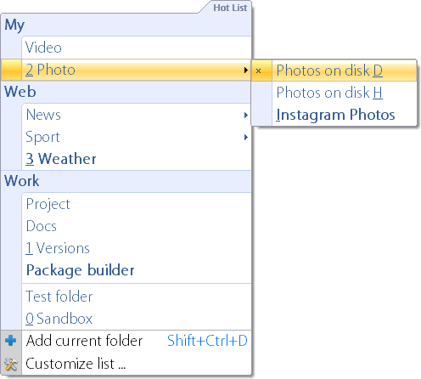Click the Customize list tools icon

11,364
